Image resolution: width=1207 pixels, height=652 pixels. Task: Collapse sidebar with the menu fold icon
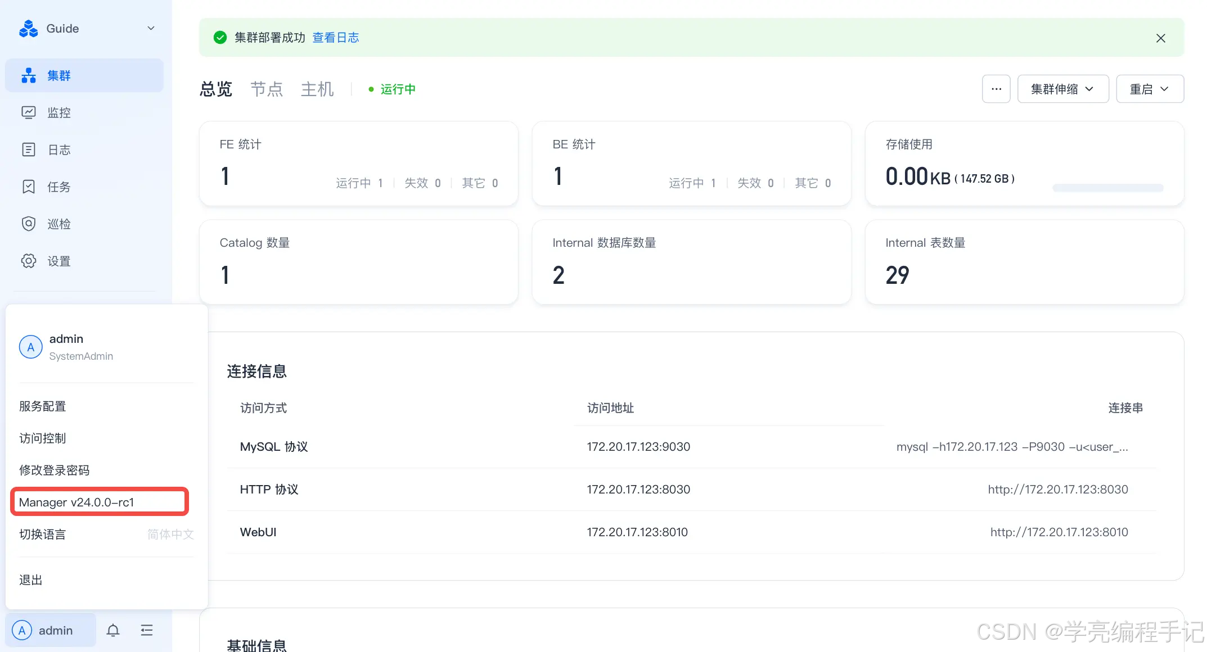coord(147,631)
